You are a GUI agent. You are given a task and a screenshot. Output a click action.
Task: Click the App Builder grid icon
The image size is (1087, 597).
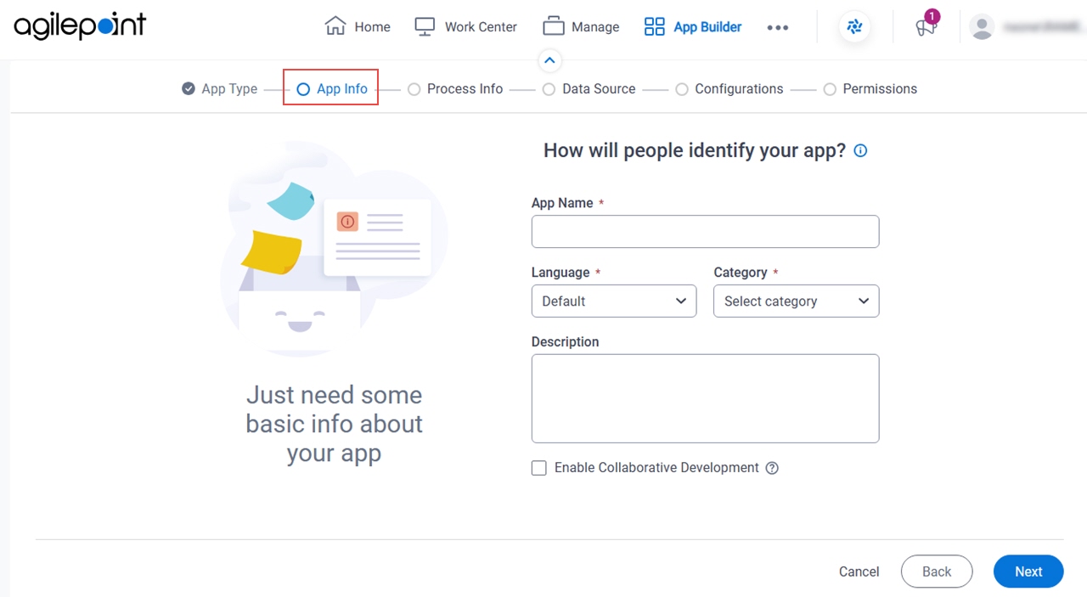coord(655,26)
